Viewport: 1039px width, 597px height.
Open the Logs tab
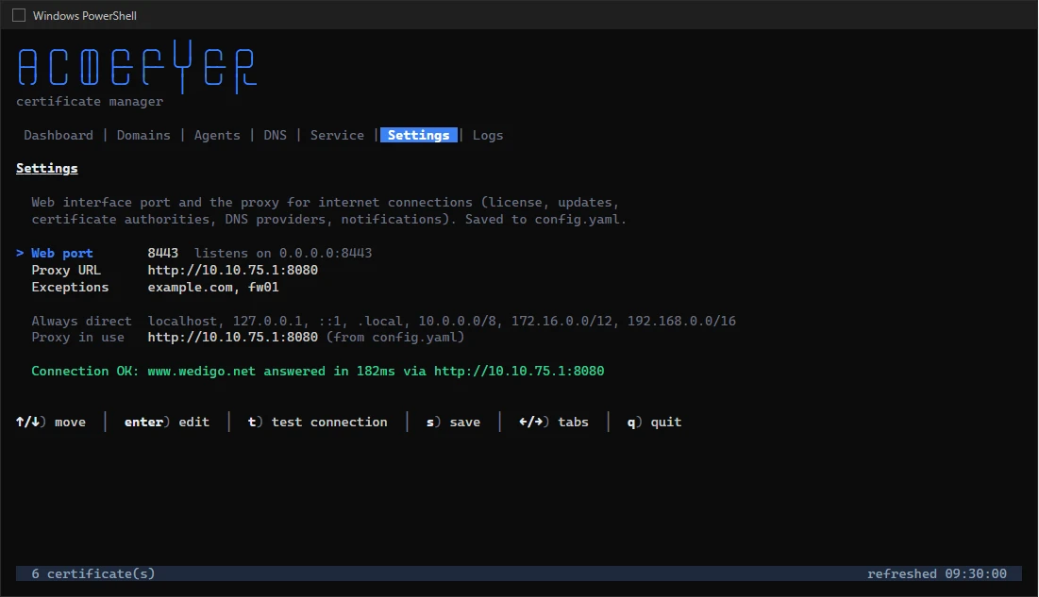point(488,135)
